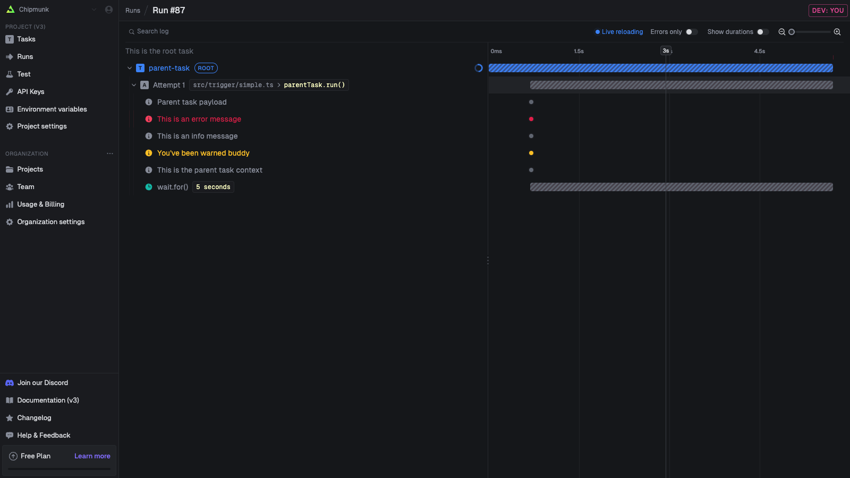Click the API Keys key icon
This screenshot has height=478, width=850.
coord(10,92)
